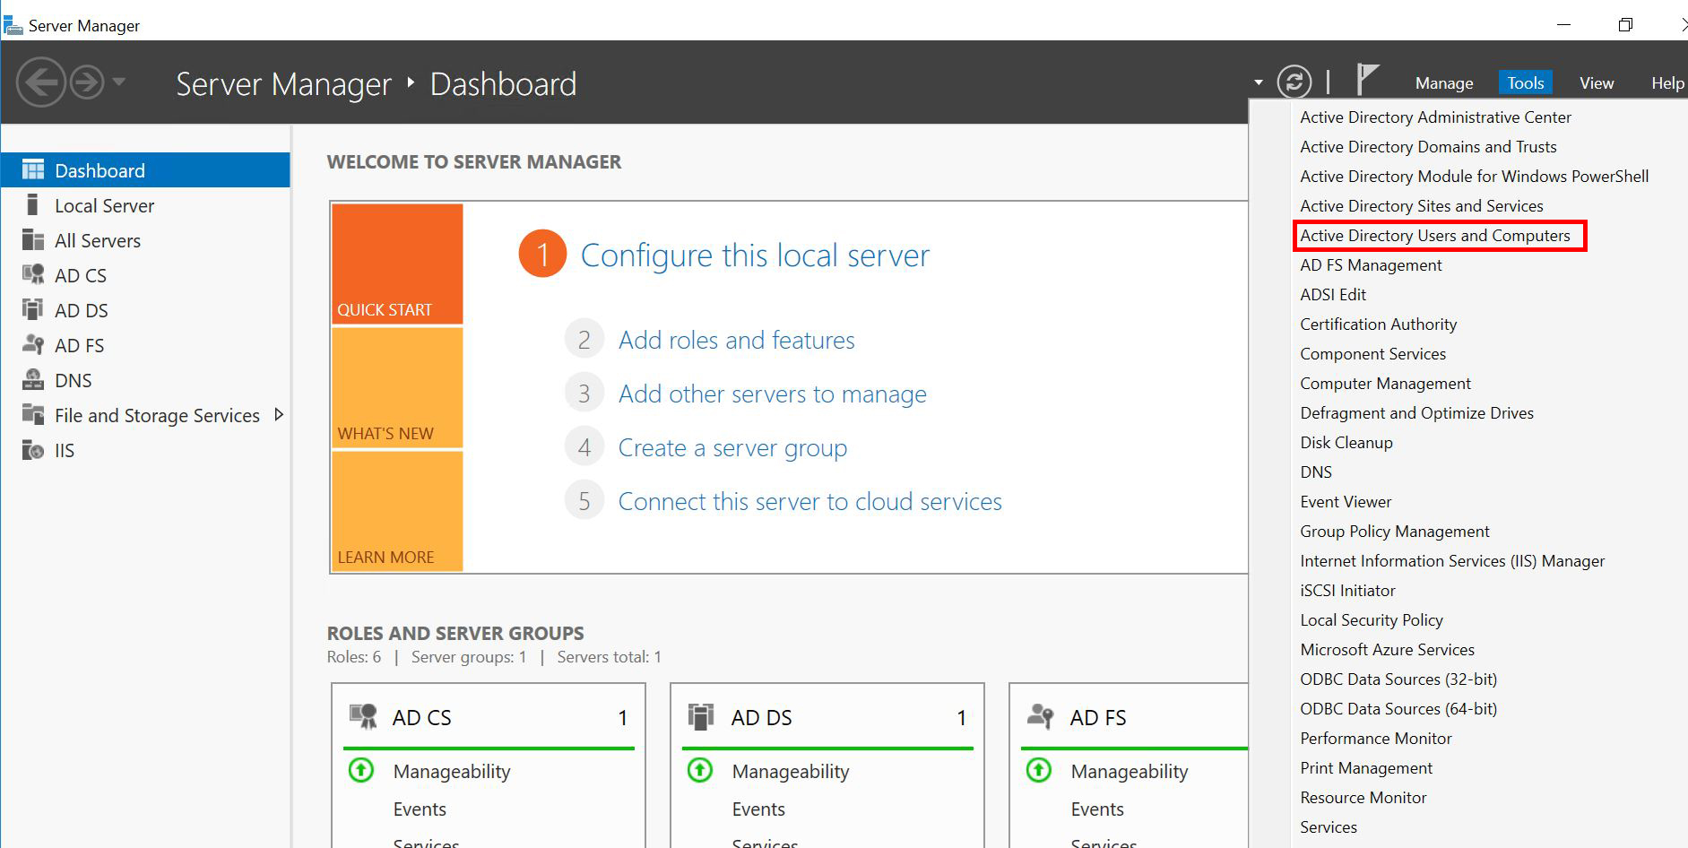
Task: Select the WHAT'S NEW tile
Action: [x=396, y=387]
